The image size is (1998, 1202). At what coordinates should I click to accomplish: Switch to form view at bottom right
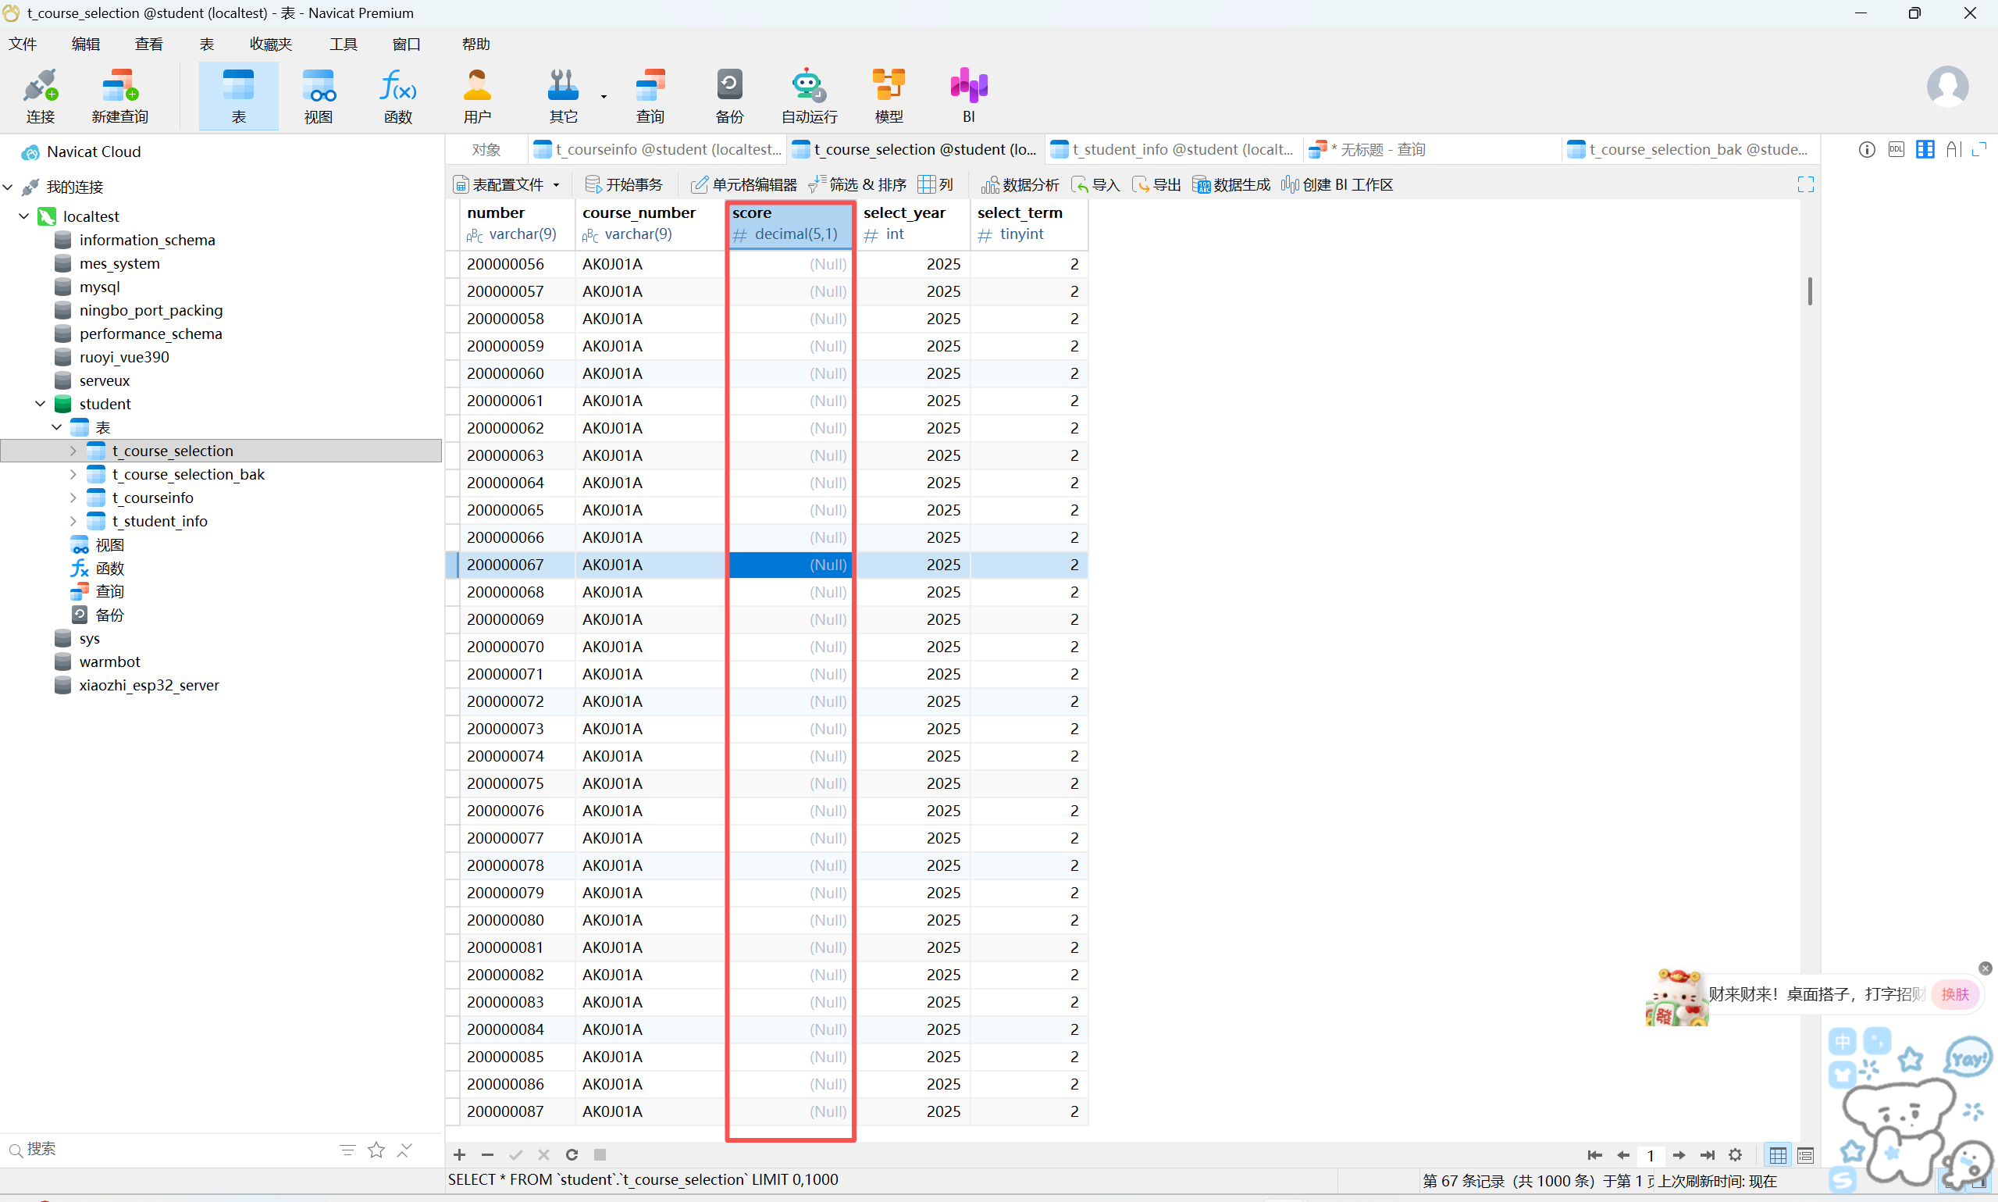(1805, 1156)
